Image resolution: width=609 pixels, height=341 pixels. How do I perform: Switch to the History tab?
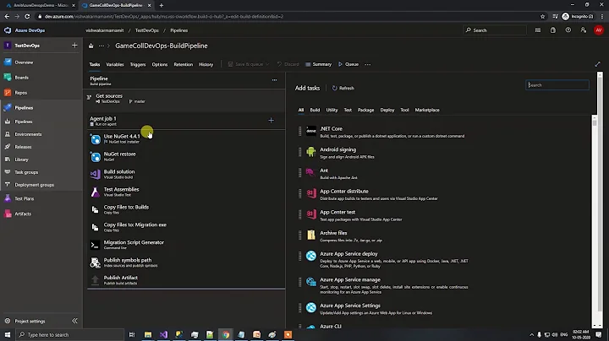tap(206, 64)
